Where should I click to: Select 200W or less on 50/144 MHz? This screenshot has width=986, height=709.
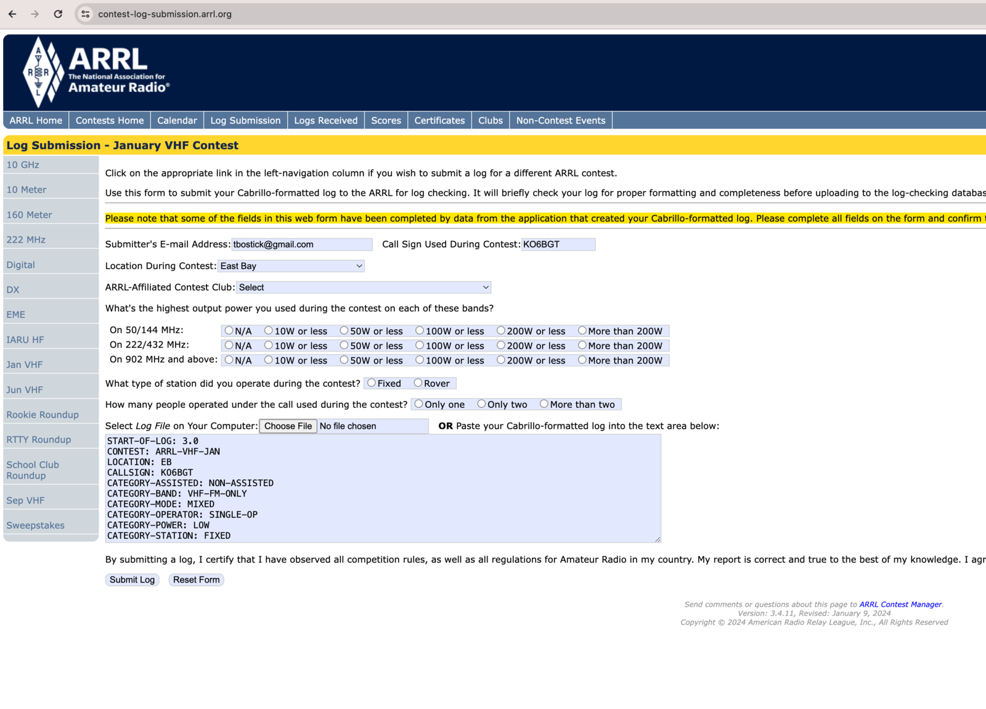tap(501, 331)
